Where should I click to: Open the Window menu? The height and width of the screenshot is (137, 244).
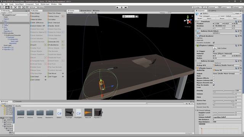coord(54,4)
